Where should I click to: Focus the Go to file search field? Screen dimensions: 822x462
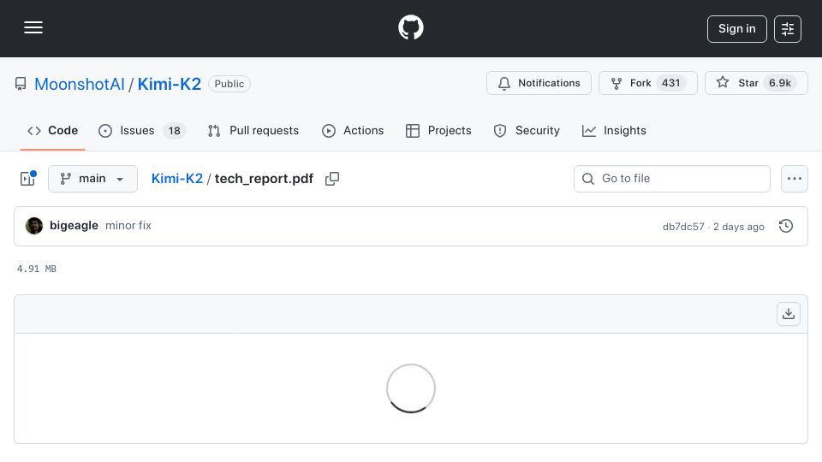[671, 179]
